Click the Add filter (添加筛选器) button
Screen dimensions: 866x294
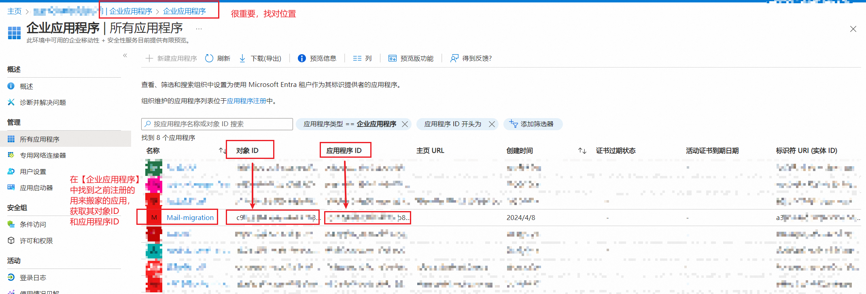(x=533, y=124)
